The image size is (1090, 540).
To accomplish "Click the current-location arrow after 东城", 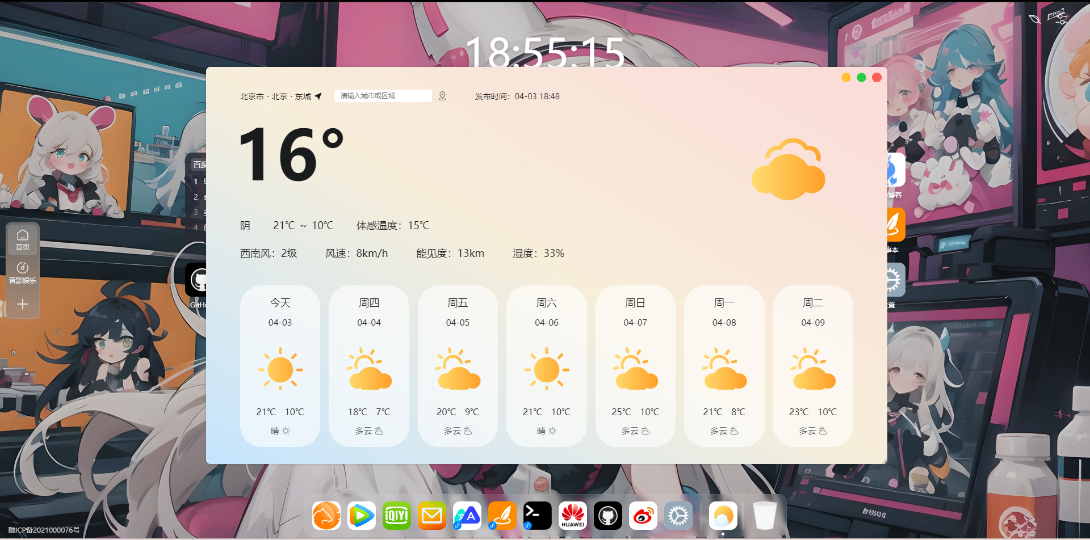I will [318, 96].
